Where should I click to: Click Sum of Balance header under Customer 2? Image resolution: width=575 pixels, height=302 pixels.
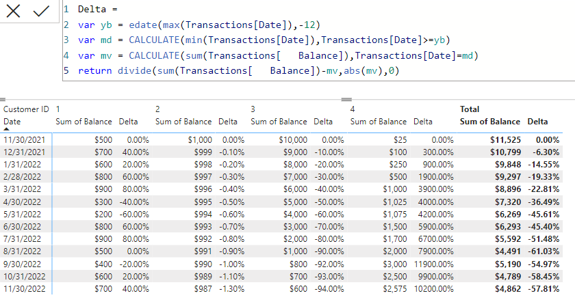183,122
